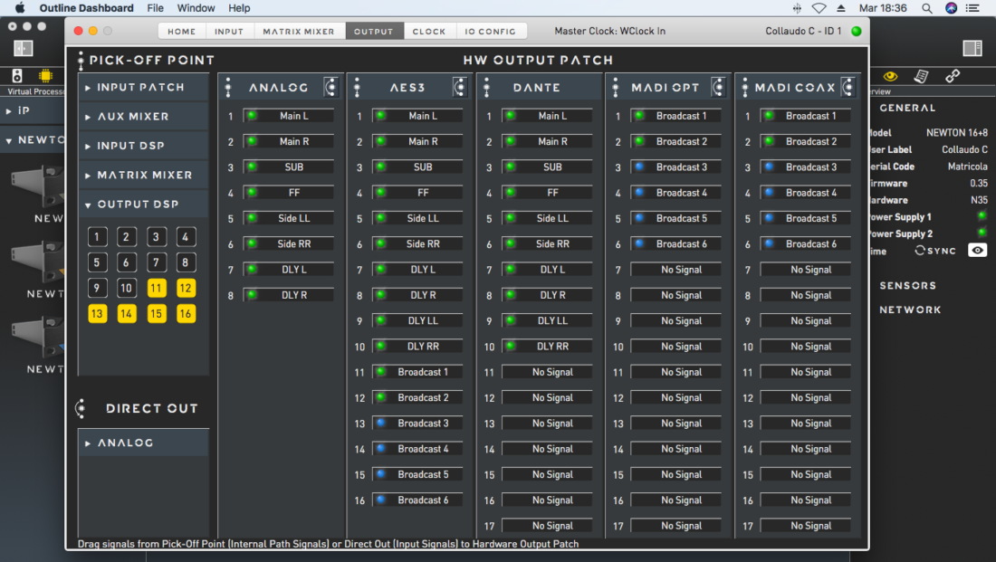Toggle Output DSP channel 16
This screenshot has height=562, width=996.
pyautogui.click(x=186, y=314)
